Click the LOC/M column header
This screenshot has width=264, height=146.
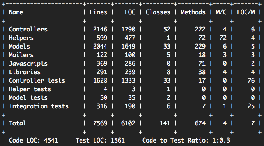click(x=246, y=12)
